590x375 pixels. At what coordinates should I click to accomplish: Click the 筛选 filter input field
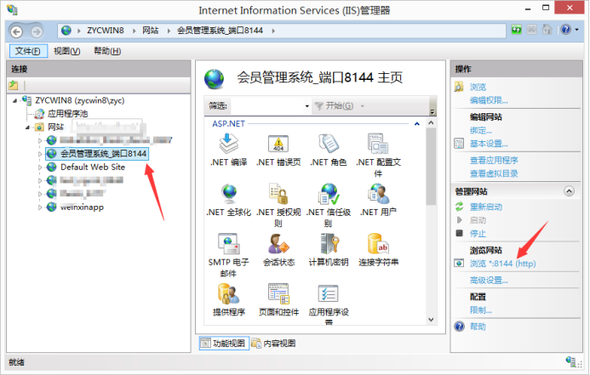pos(267,106)
